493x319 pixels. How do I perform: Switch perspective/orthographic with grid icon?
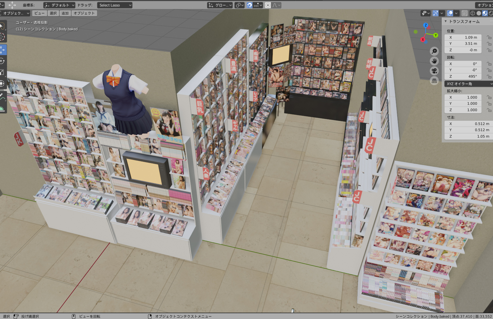434,81
